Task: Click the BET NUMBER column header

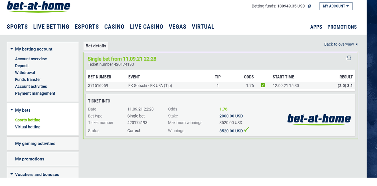Action: click(x=100, y=77)
